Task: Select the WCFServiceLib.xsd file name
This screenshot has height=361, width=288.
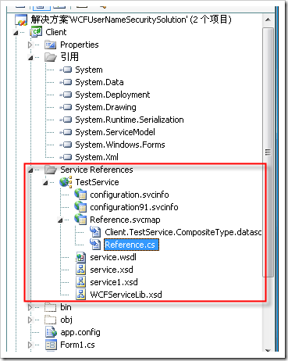Action: coord(126,295)
